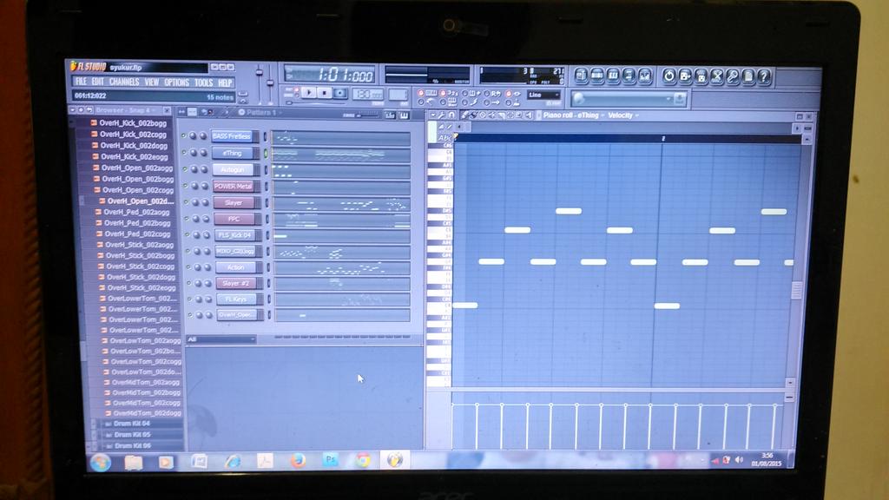The width and height of the screenshot is (889, 500).
Task: Click the Slayer #2 channel button
Action: point(235,283)
